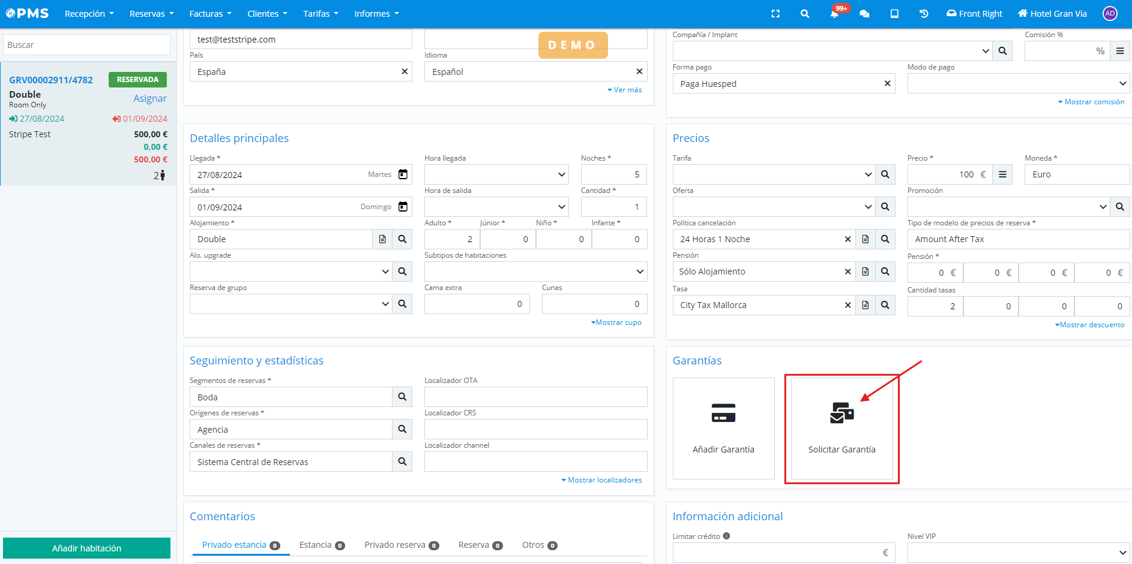Search Segmentos de reservas magnifier
Viewport: 1132px width, 564px height.
[x=402, y=397]
